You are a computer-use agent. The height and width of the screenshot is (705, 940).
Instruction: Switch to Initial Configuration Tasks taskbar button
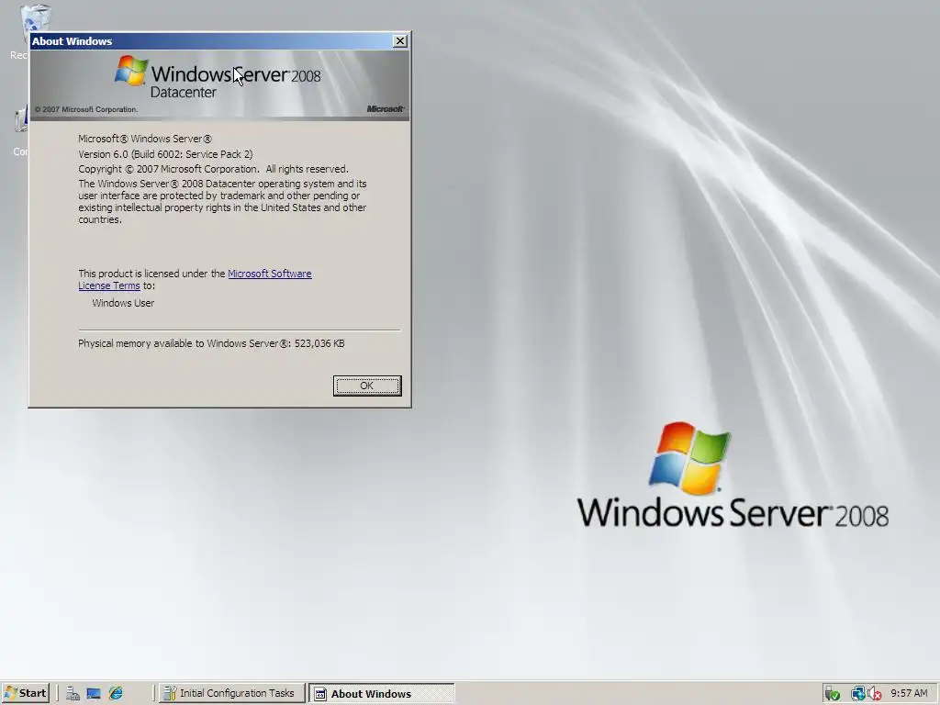point(231,693)
